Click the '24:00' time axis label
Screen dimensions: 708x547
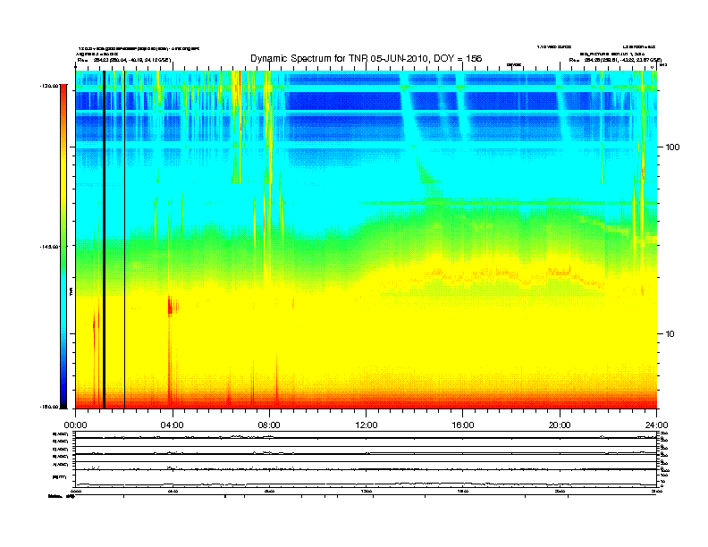pyautogui.click(x=656, y=425)
